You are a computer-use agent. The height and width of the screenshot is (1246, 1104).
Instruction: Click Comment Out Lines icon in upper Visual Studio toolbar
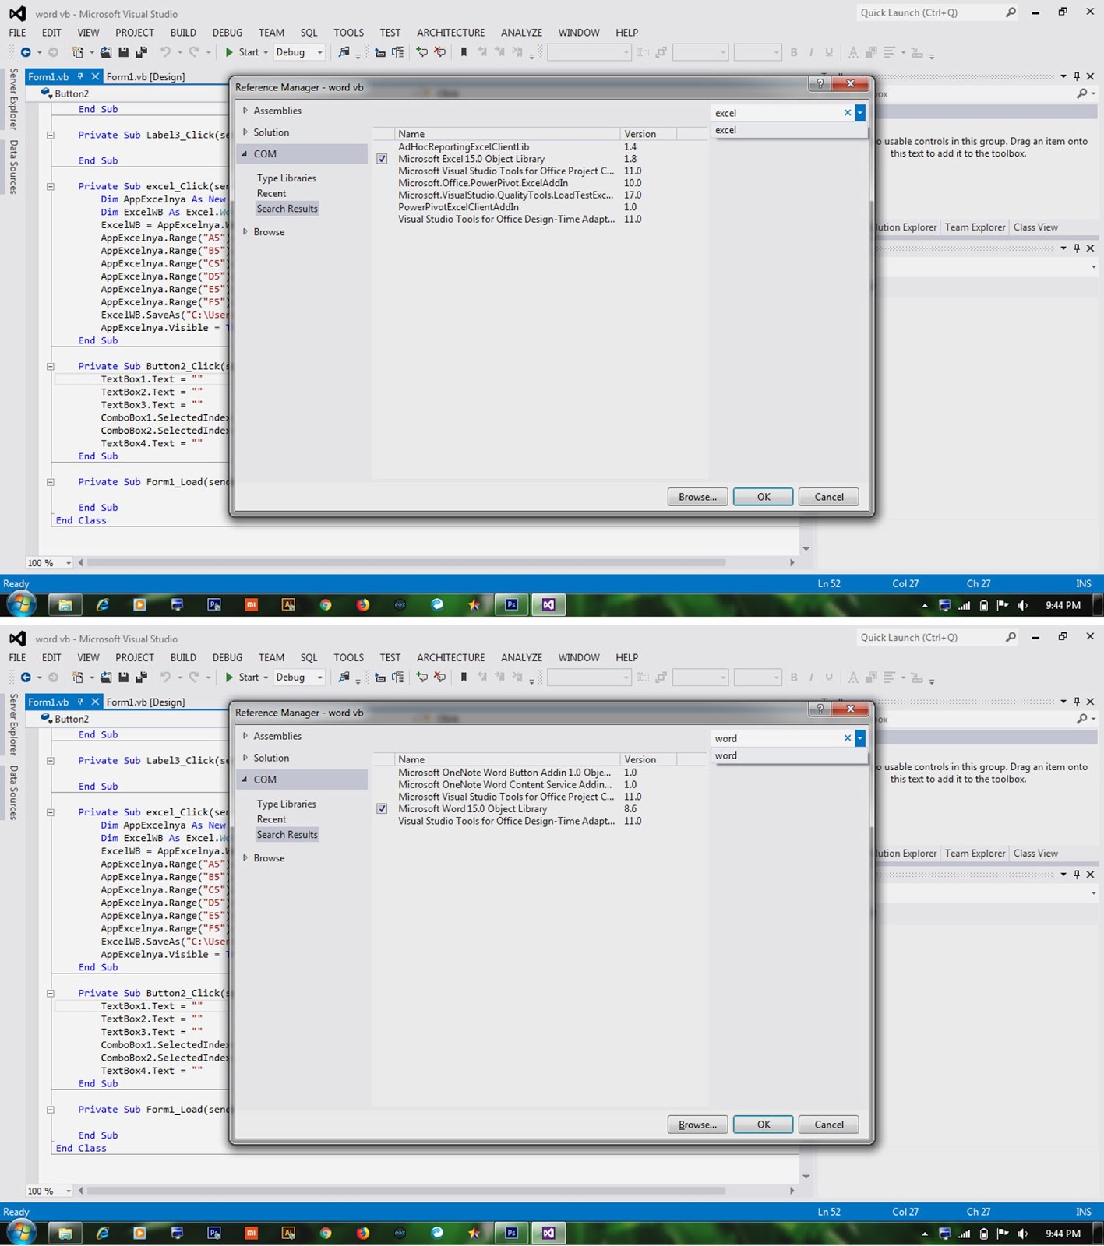click(x=421, y=52)
